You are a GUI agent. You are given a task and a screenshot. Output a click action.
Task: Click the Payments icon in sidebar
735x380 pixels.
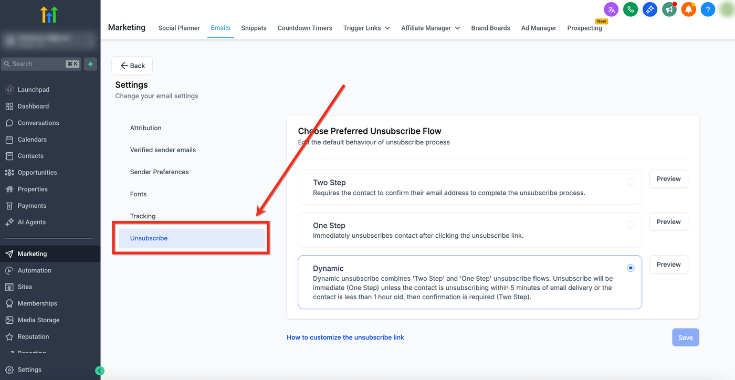click(x=9, y=206)
